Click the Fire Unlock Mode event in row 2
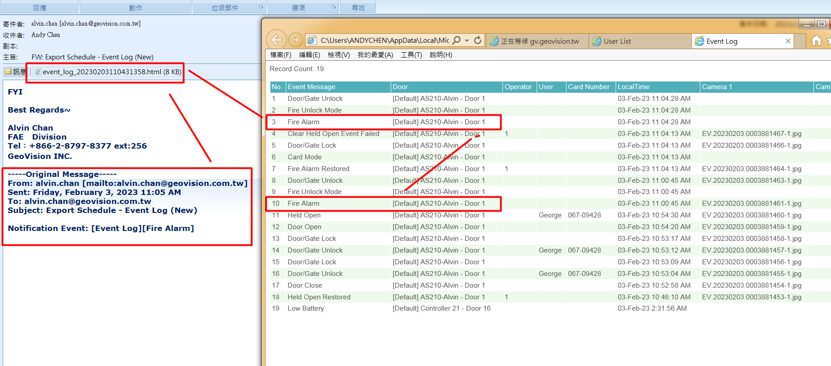 pos(315,110)
